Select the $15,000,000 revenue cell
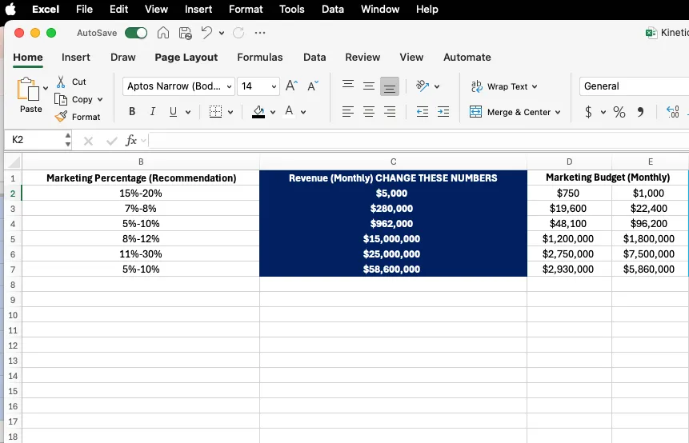Image resolution: width=689 pixels, height=443 pixels. (392, 238)
